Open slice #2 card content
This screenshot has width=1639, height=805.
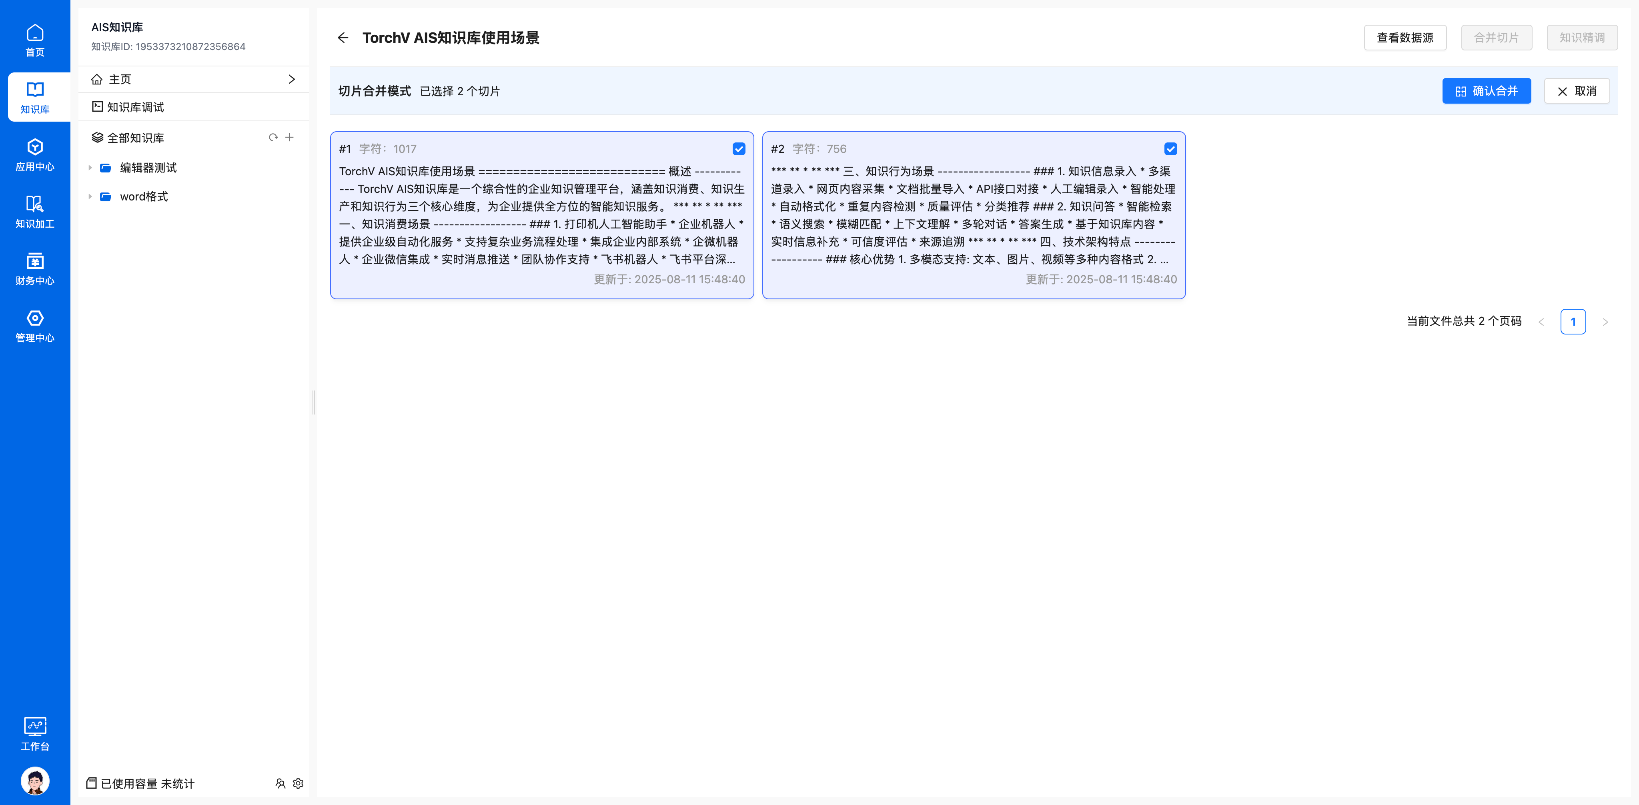click(974, 215)
